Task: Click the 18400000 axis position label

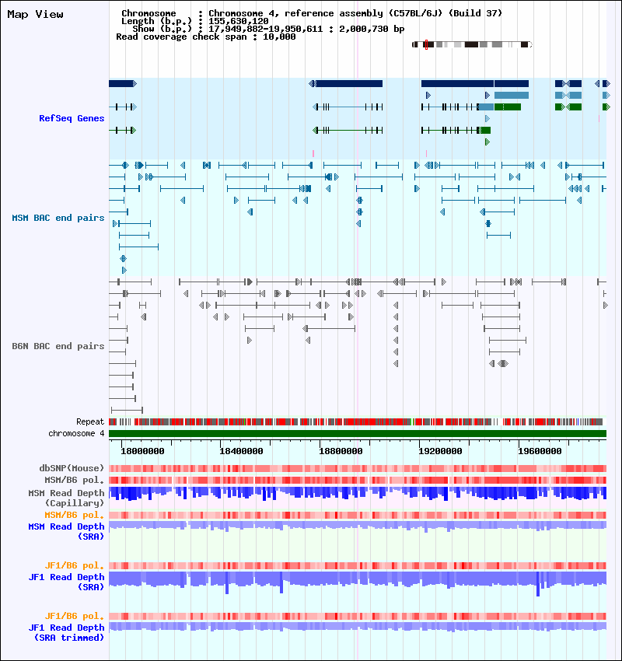Action: [242, 451]
